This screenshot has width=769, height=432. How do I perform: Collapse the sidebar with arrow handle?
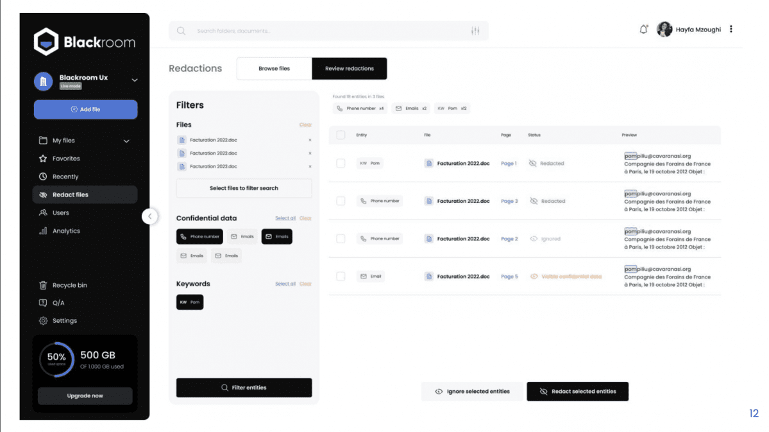pyautogui.click(x=149, y=216)
